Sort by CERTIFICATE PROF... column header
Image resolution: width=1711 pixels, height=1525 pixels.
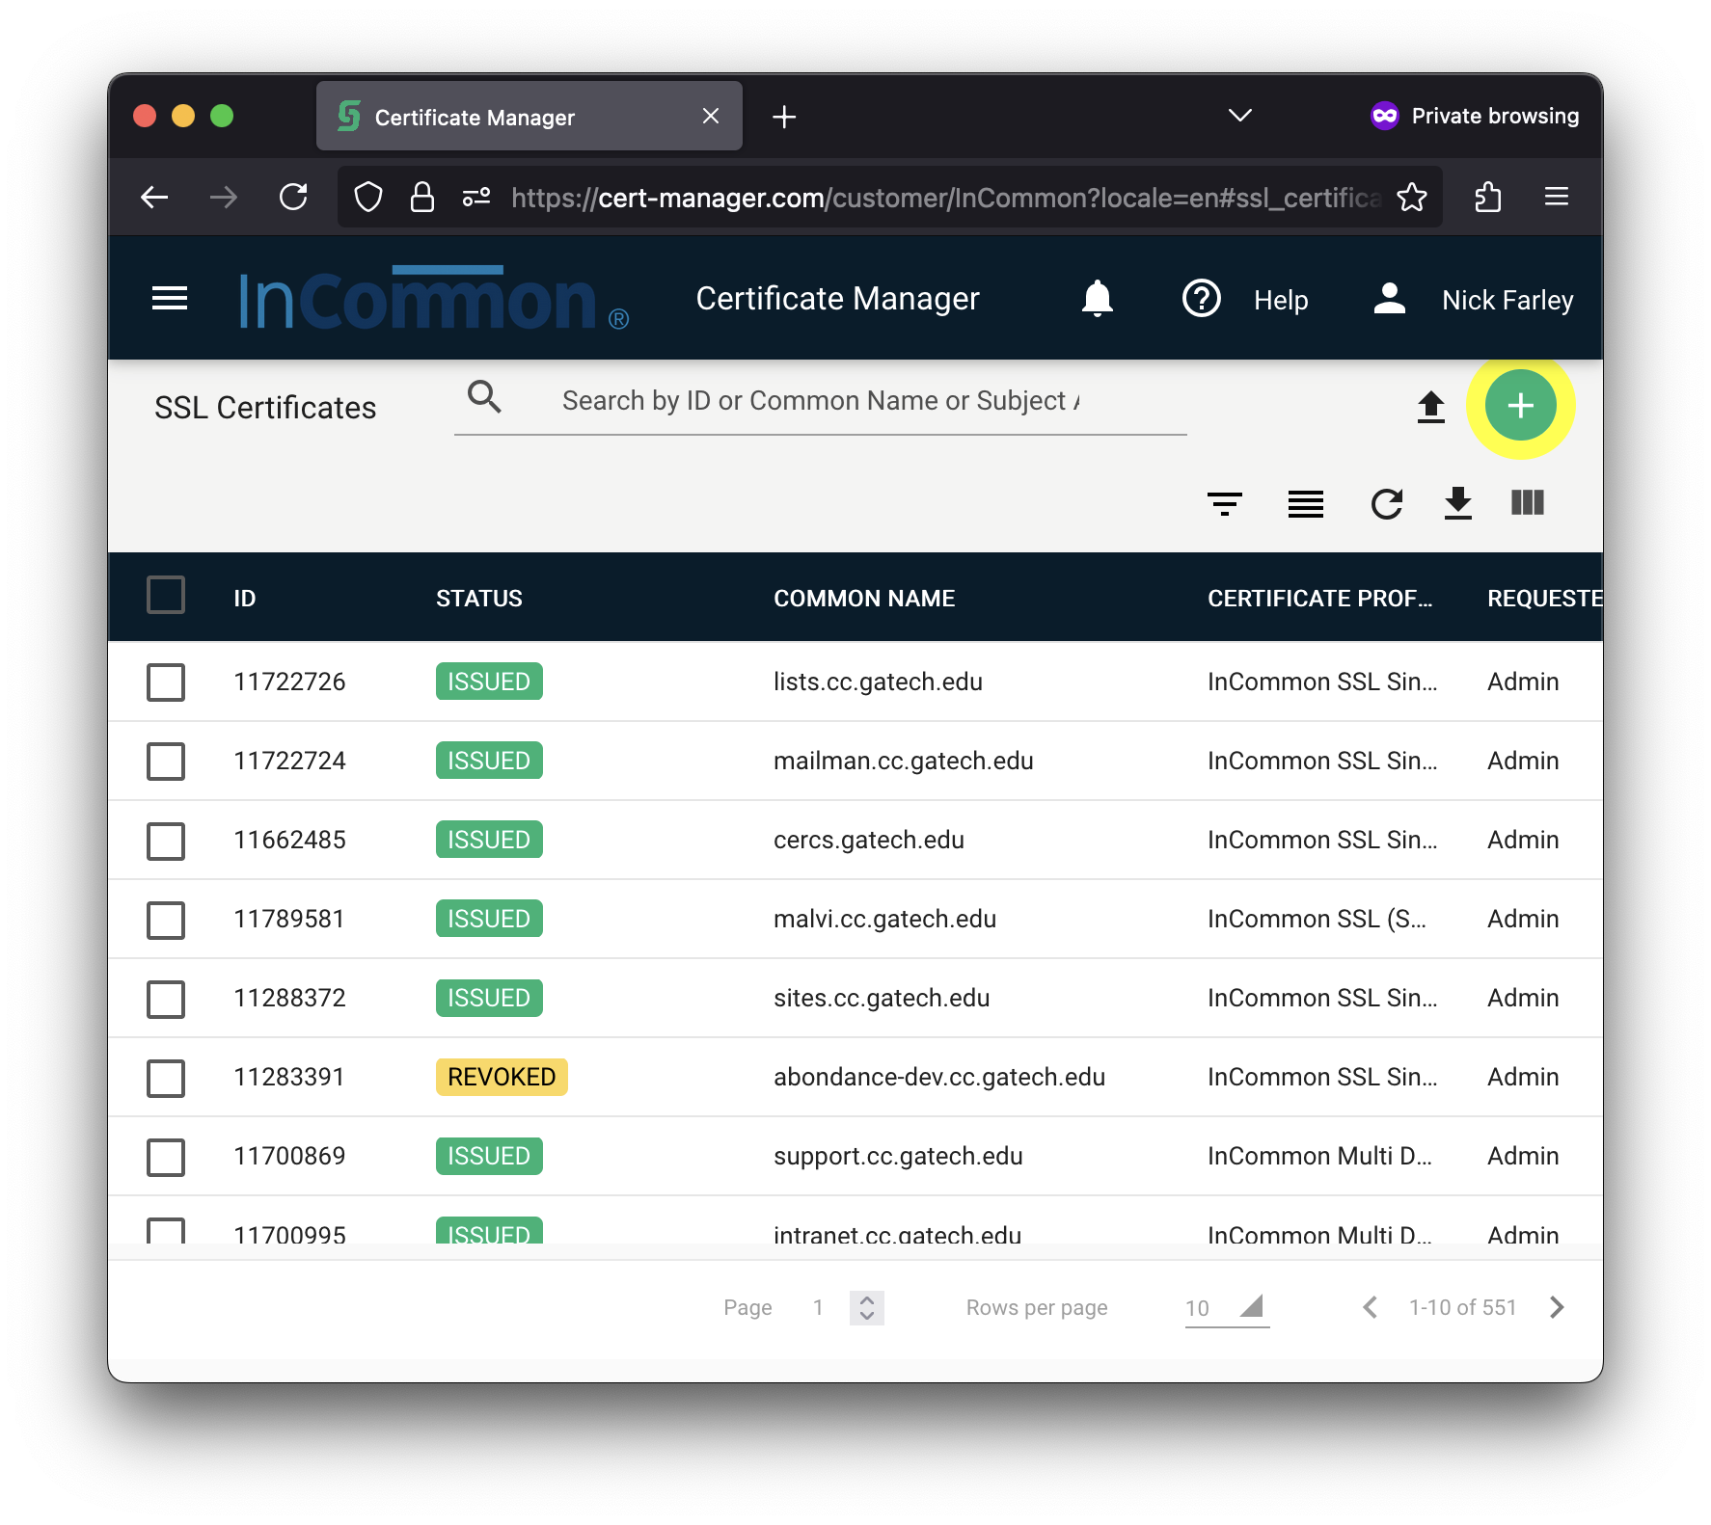(x=1320, y=599)
